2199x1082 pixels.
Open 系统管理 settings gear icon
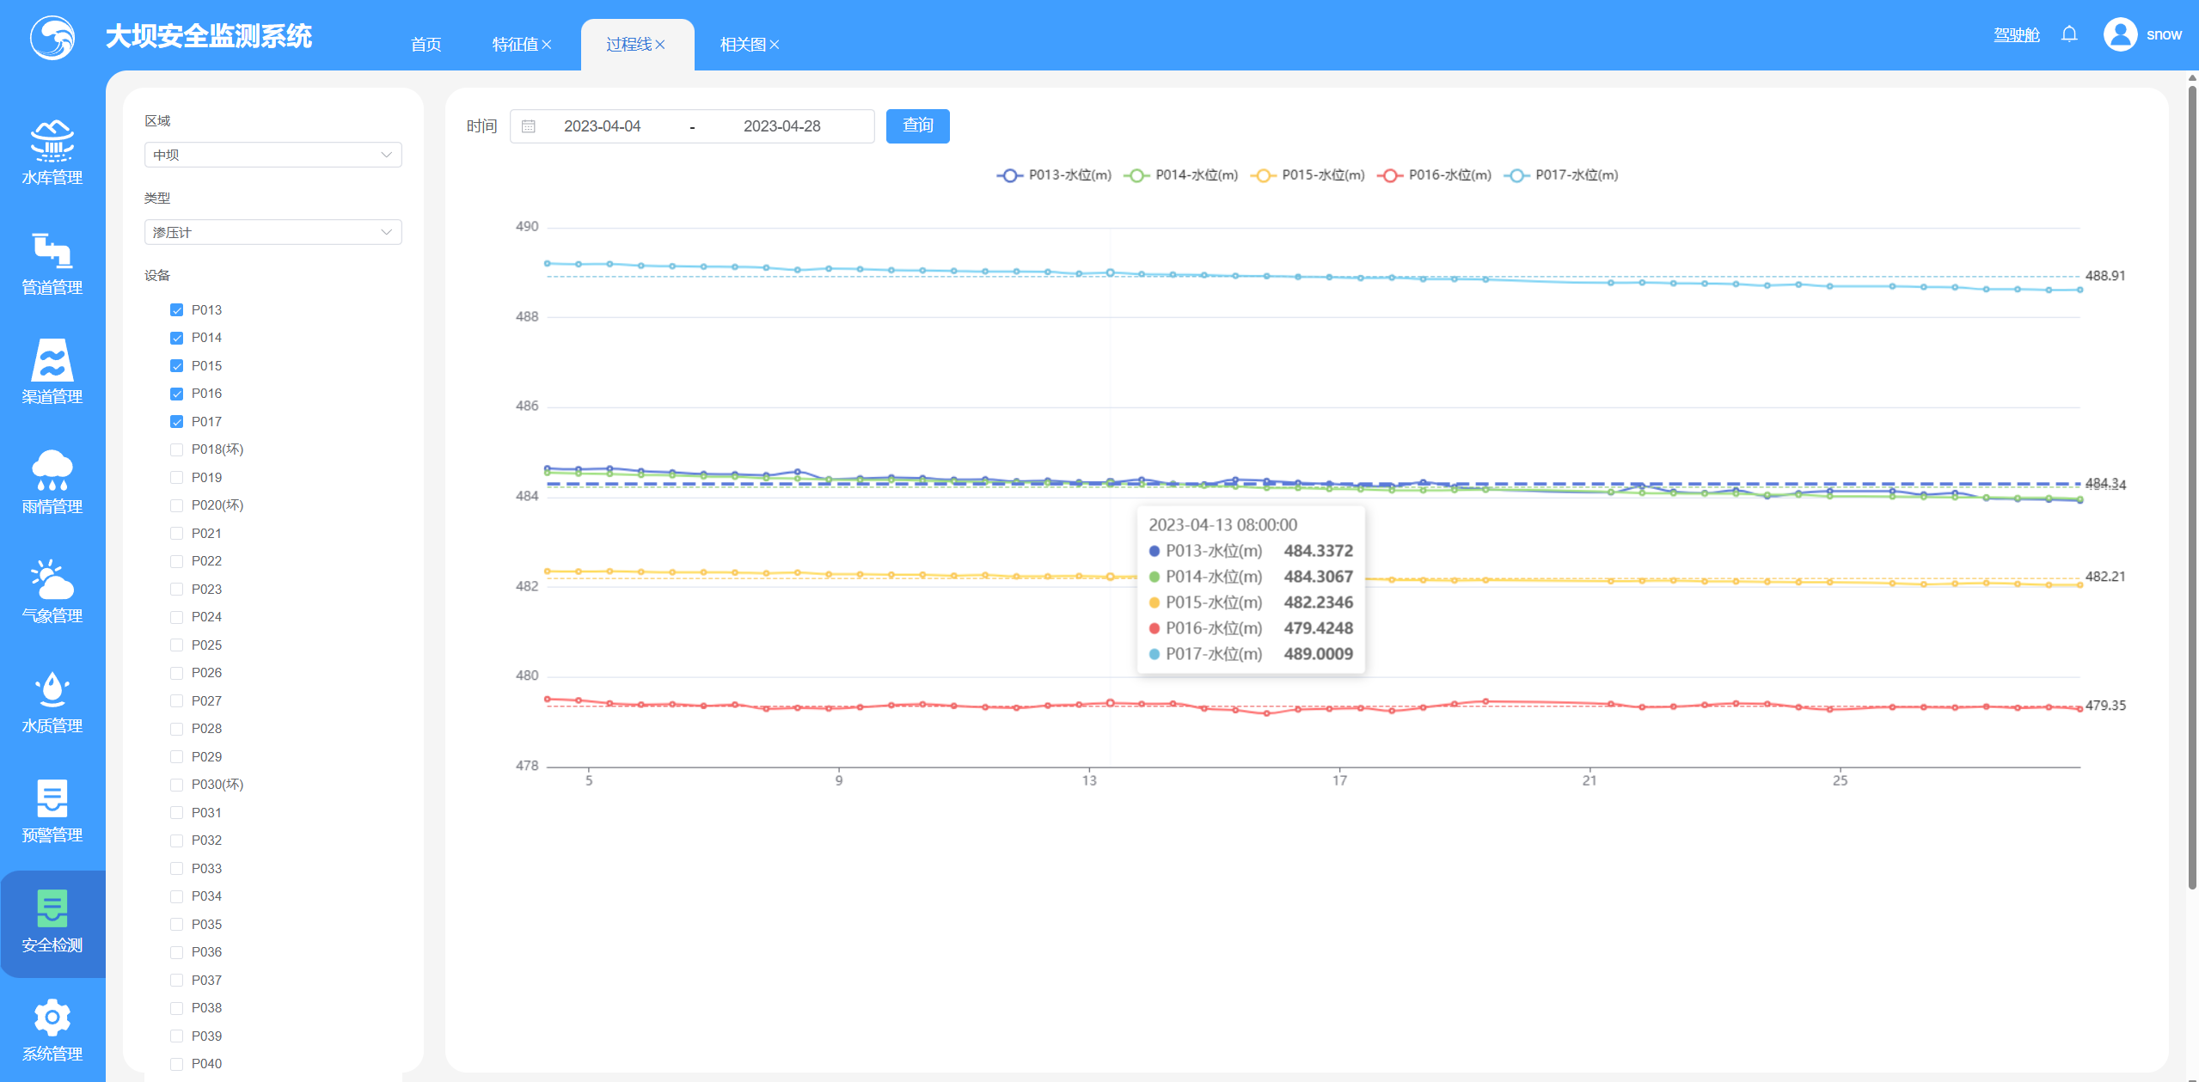tap(52, 1018)
